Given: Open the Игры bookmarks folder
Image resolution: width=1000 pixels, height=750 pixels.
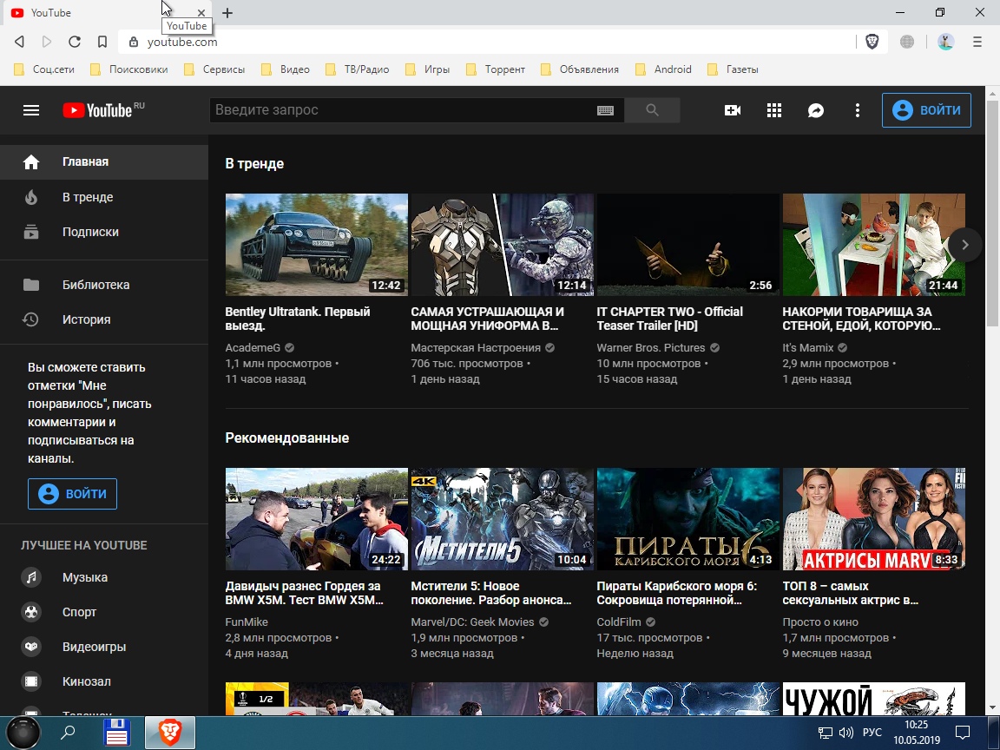Looking at the screenshot, I should point(428,69).
